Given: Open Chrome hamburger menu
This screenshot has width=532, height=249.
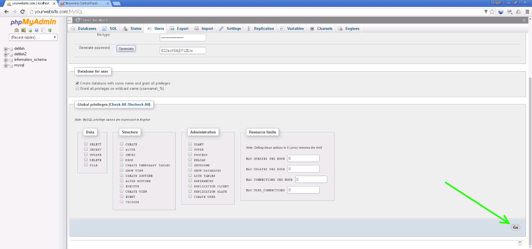Looking at the screenshot, I should pyautogui.click(x=526, y=12).
